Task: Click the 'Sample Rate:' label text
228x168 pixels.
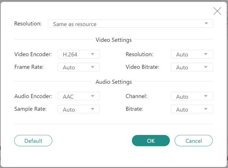Action: pos(30,109)
